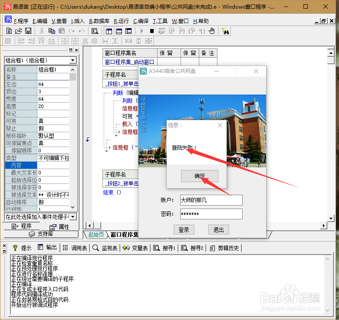Screen dimensions: 339x320
Task: Open the I.插入 menu
Action: click(x=78, y=21)
